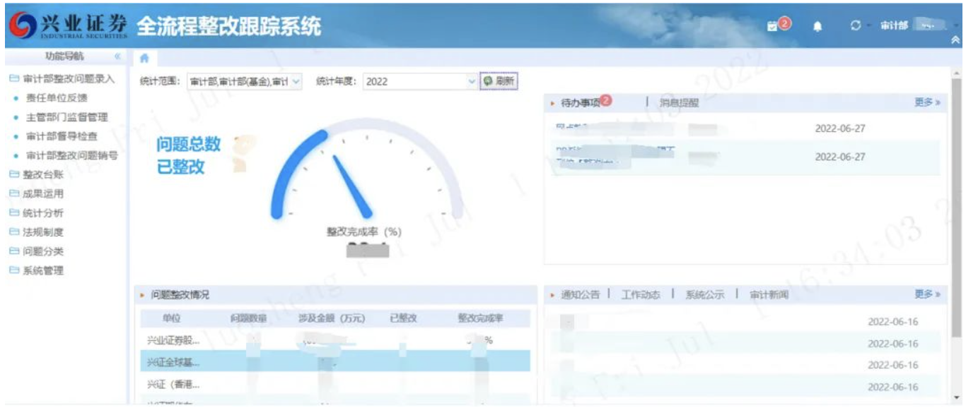Collapse the 功能导航 sidebar panel
The height and width of the screenshot is (408, 966).
pyautogui.click(x=118, y=56)
